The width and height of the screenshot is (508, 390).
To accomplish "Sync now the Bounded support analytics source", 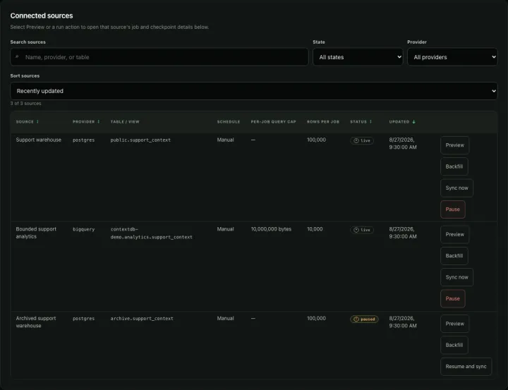I will [x=456, y=277].
